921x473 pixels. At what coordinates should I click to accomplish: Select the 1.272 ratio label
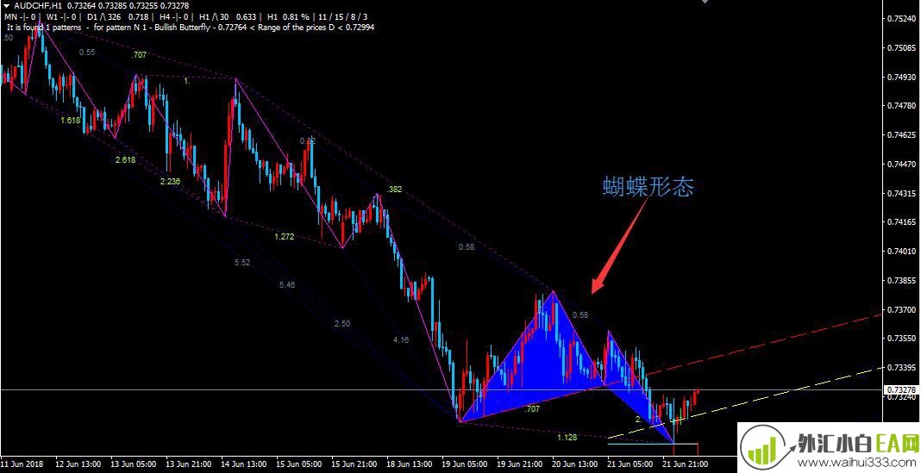coord(284,237)
